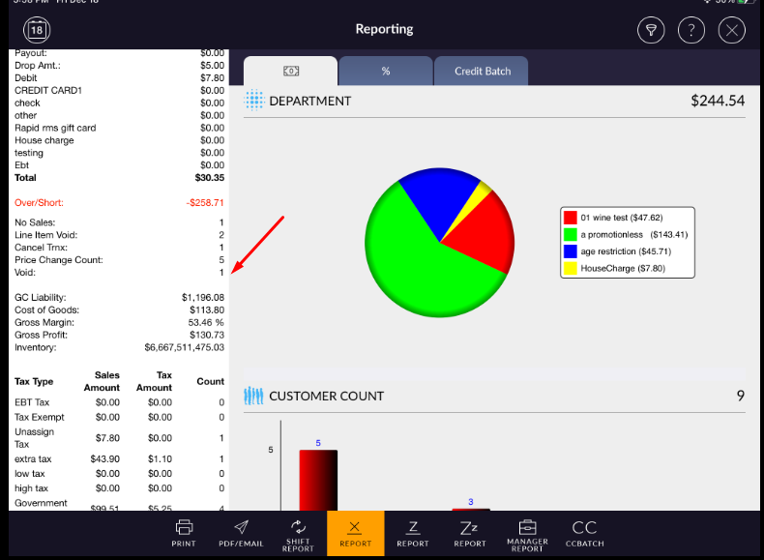Screen dimensions: 764x560
Task: Print the current report
Action: point(184,534)
